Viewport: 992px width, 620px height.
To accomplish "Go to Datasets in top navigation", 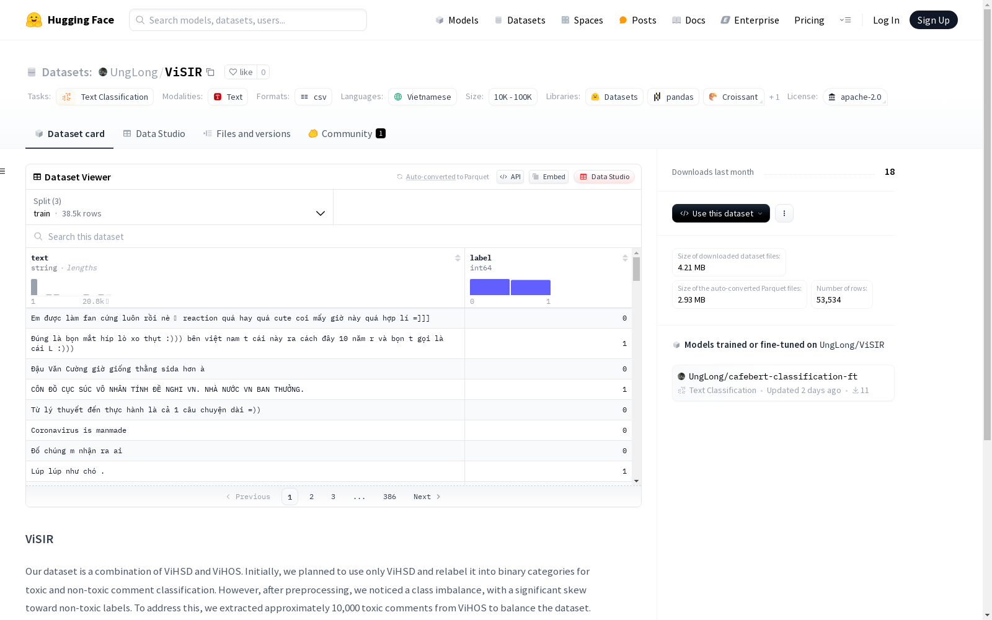I will pos(520,20).
